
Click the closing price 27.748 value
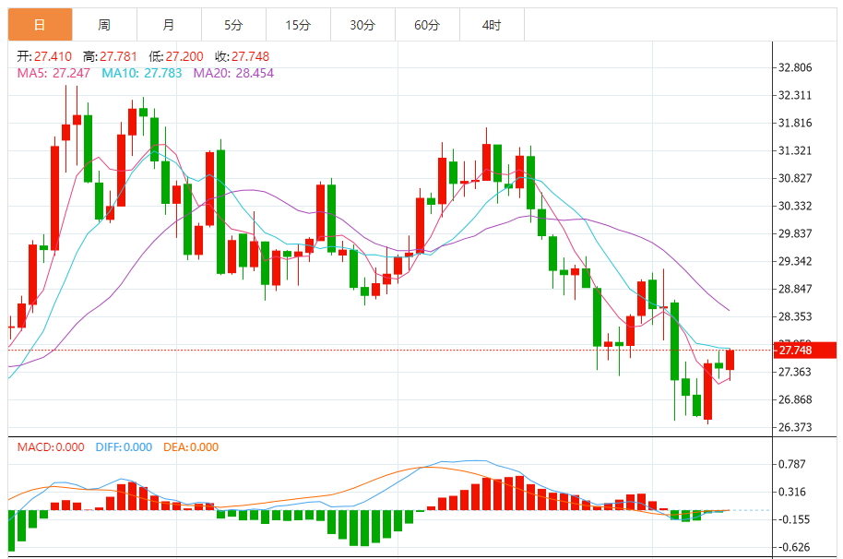(x=251, y=56)
